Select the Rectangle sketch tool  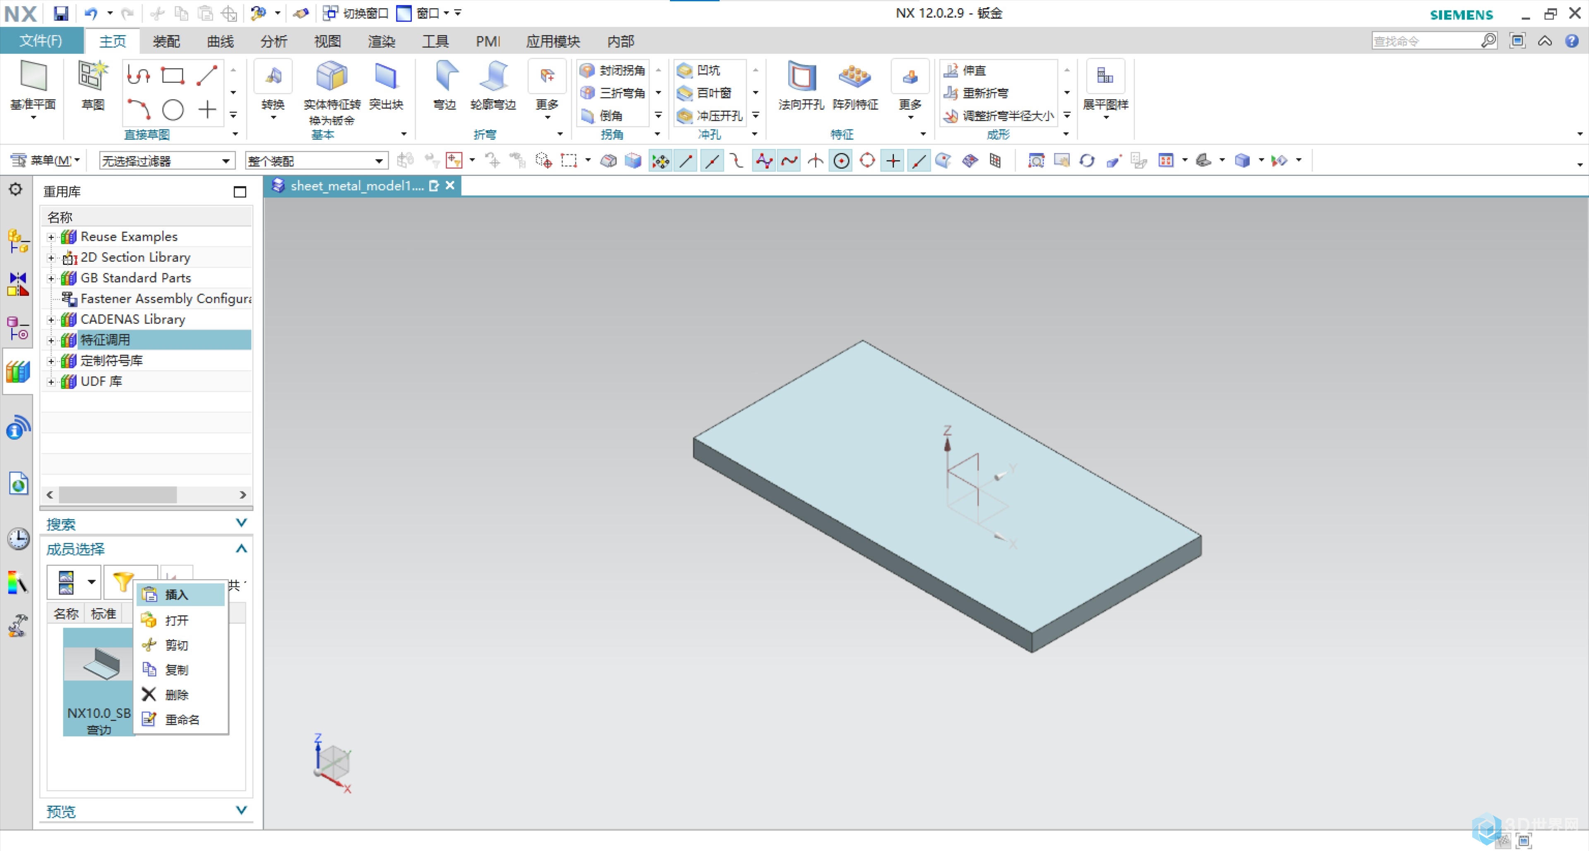pos(173,75)
